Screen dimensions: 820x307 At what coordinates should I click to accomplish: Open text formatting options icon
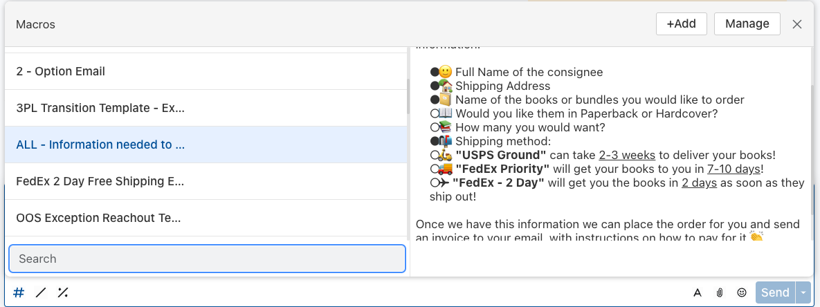[x=697, y=292]
